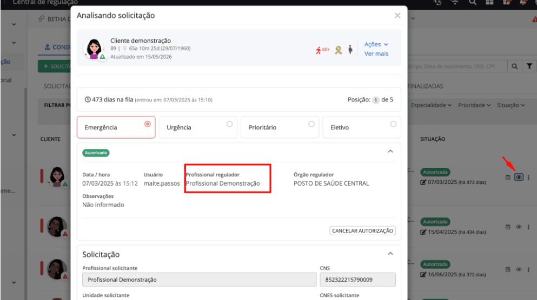Click the eye view icon for 15/04/2025 row

coord(519,227)
